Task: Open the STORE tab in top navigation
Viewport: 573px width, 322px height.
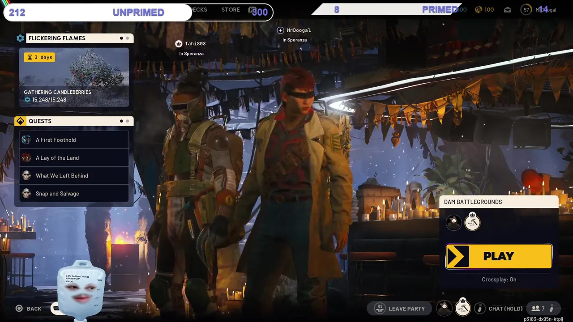Action: coord(231,9)
